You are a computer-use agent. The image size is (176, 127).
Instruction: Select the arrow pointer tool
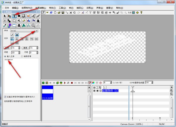coord(5,16)
